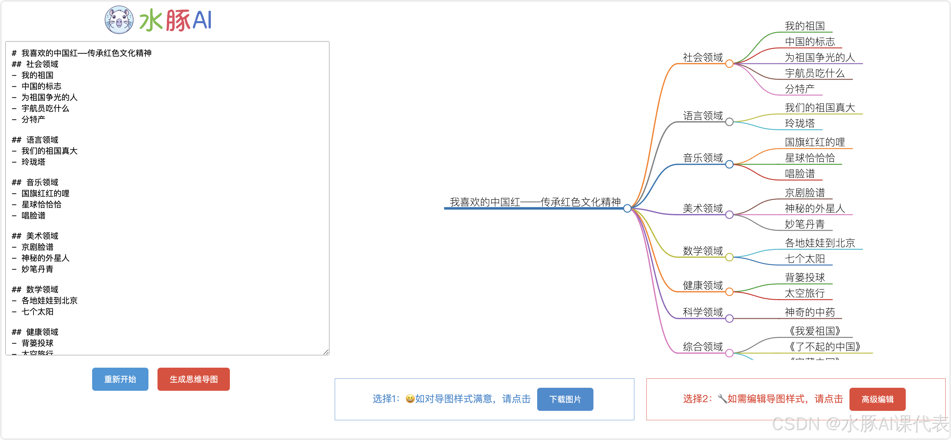Screen dimensions: 951x440
Task: Collapse the 科学领域 node circle
Action: (729, 318)
